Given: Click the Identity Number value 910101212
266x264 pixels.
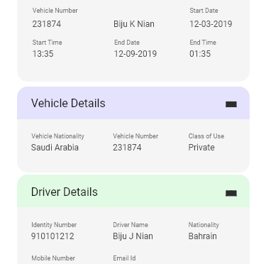Looking at the screenshot, I should 52,236.
